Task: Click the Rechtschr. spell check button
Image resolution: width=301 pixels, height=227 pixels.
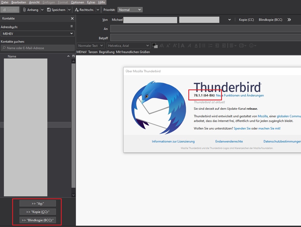Action: (x=84, y=10)
